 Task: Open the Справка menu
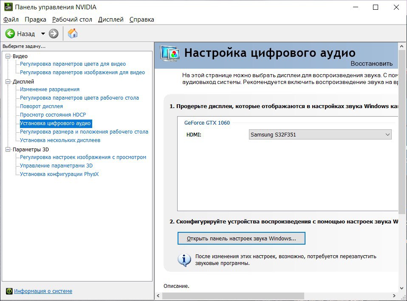tap(142, 20)
